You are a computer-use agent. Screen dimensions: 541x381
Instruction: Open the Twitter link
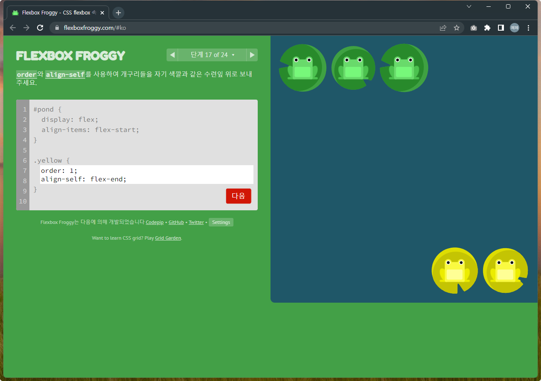coord(196,222)
